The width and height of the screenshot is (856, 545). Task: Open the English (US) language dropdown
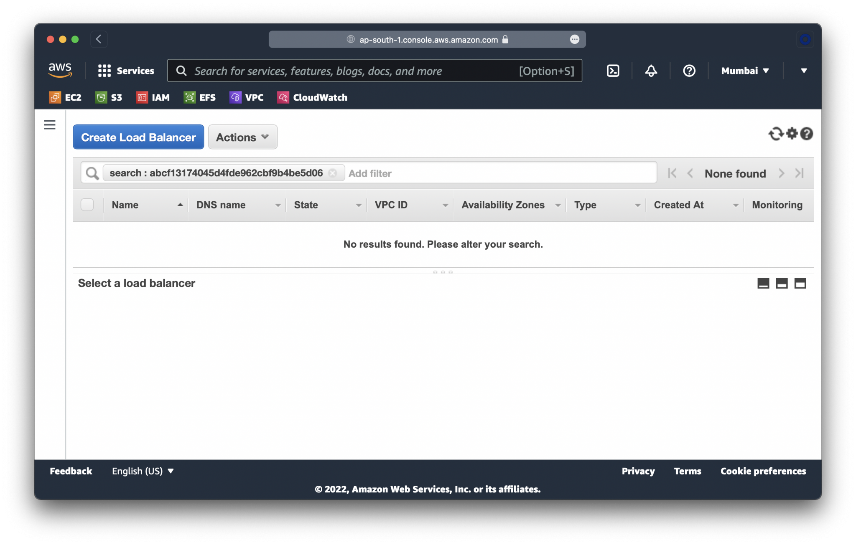coord(142,471)
